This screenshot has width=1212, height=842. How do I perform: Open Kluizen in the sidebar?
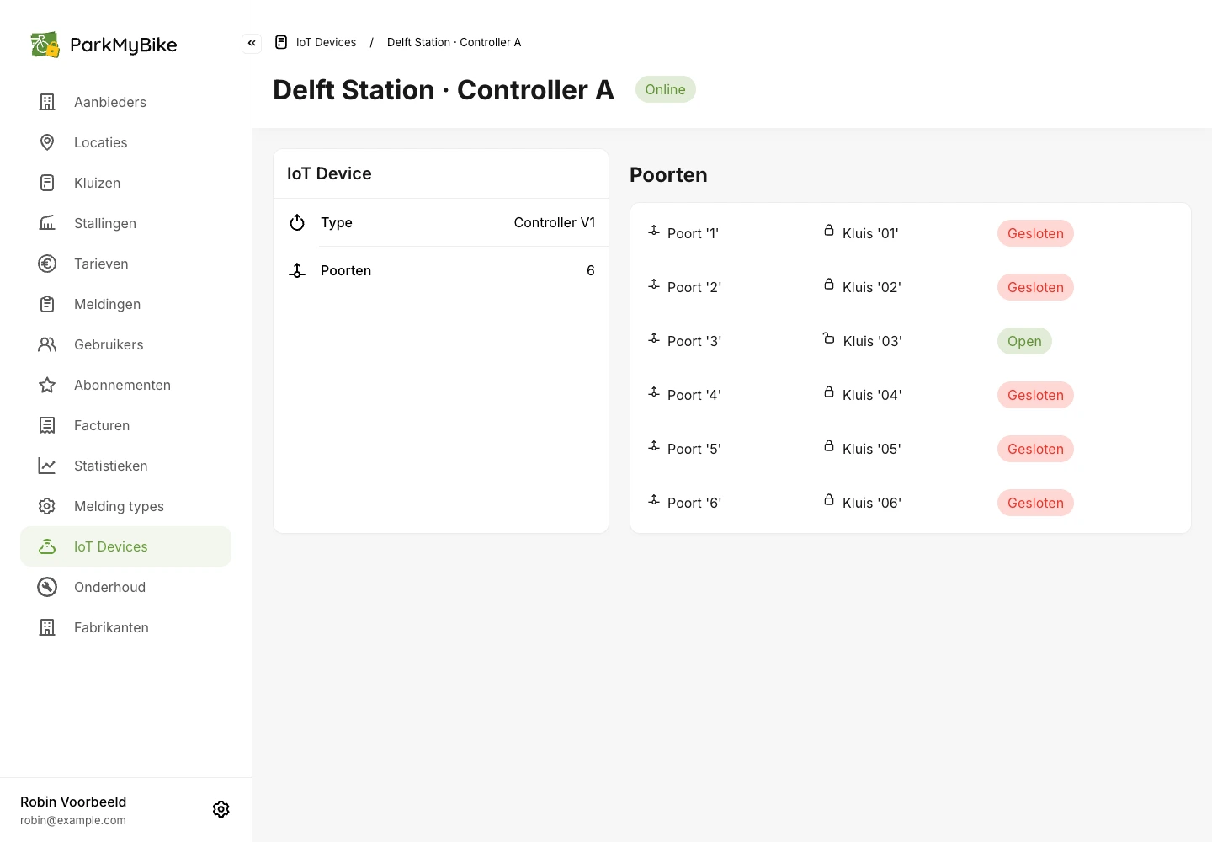(125, 183)
